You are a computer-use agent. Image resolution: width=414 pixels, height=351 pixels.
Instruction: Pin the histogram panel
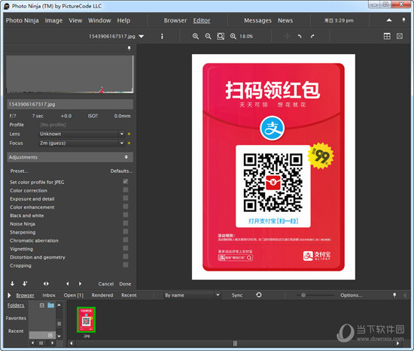click(129, 48)
